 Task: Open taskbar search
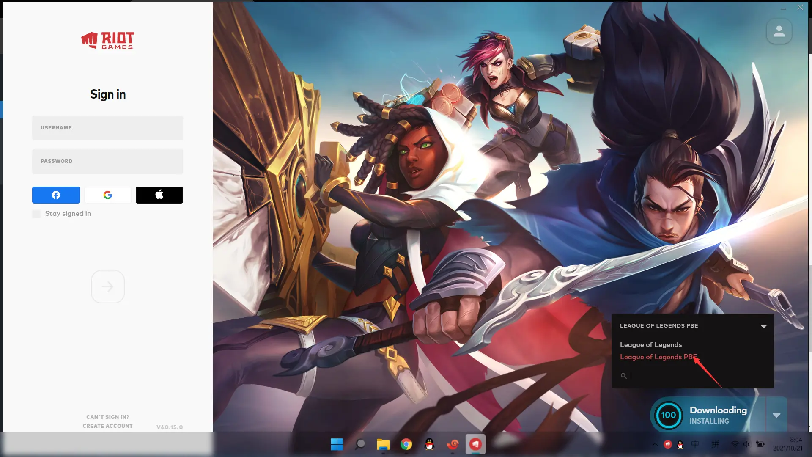[360, 444]
